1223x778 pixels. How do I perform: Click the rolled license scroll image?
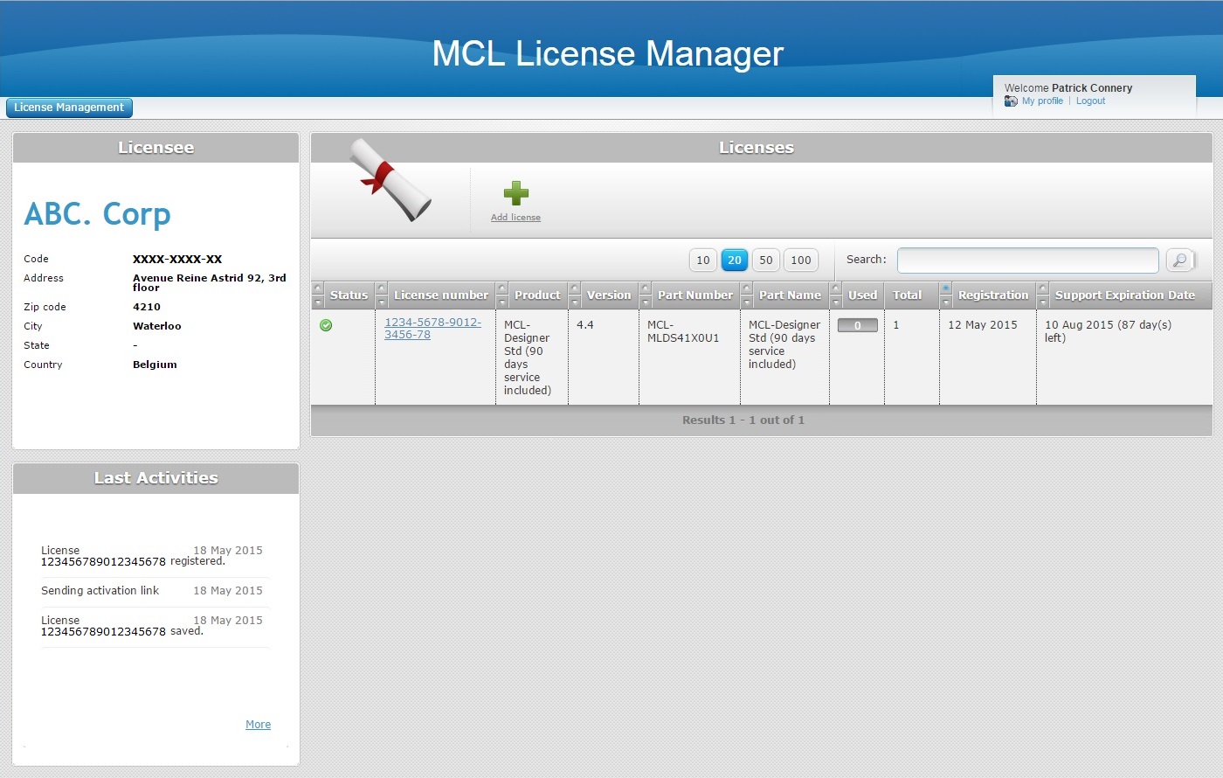pyautogui.click(x=391, y=179)
